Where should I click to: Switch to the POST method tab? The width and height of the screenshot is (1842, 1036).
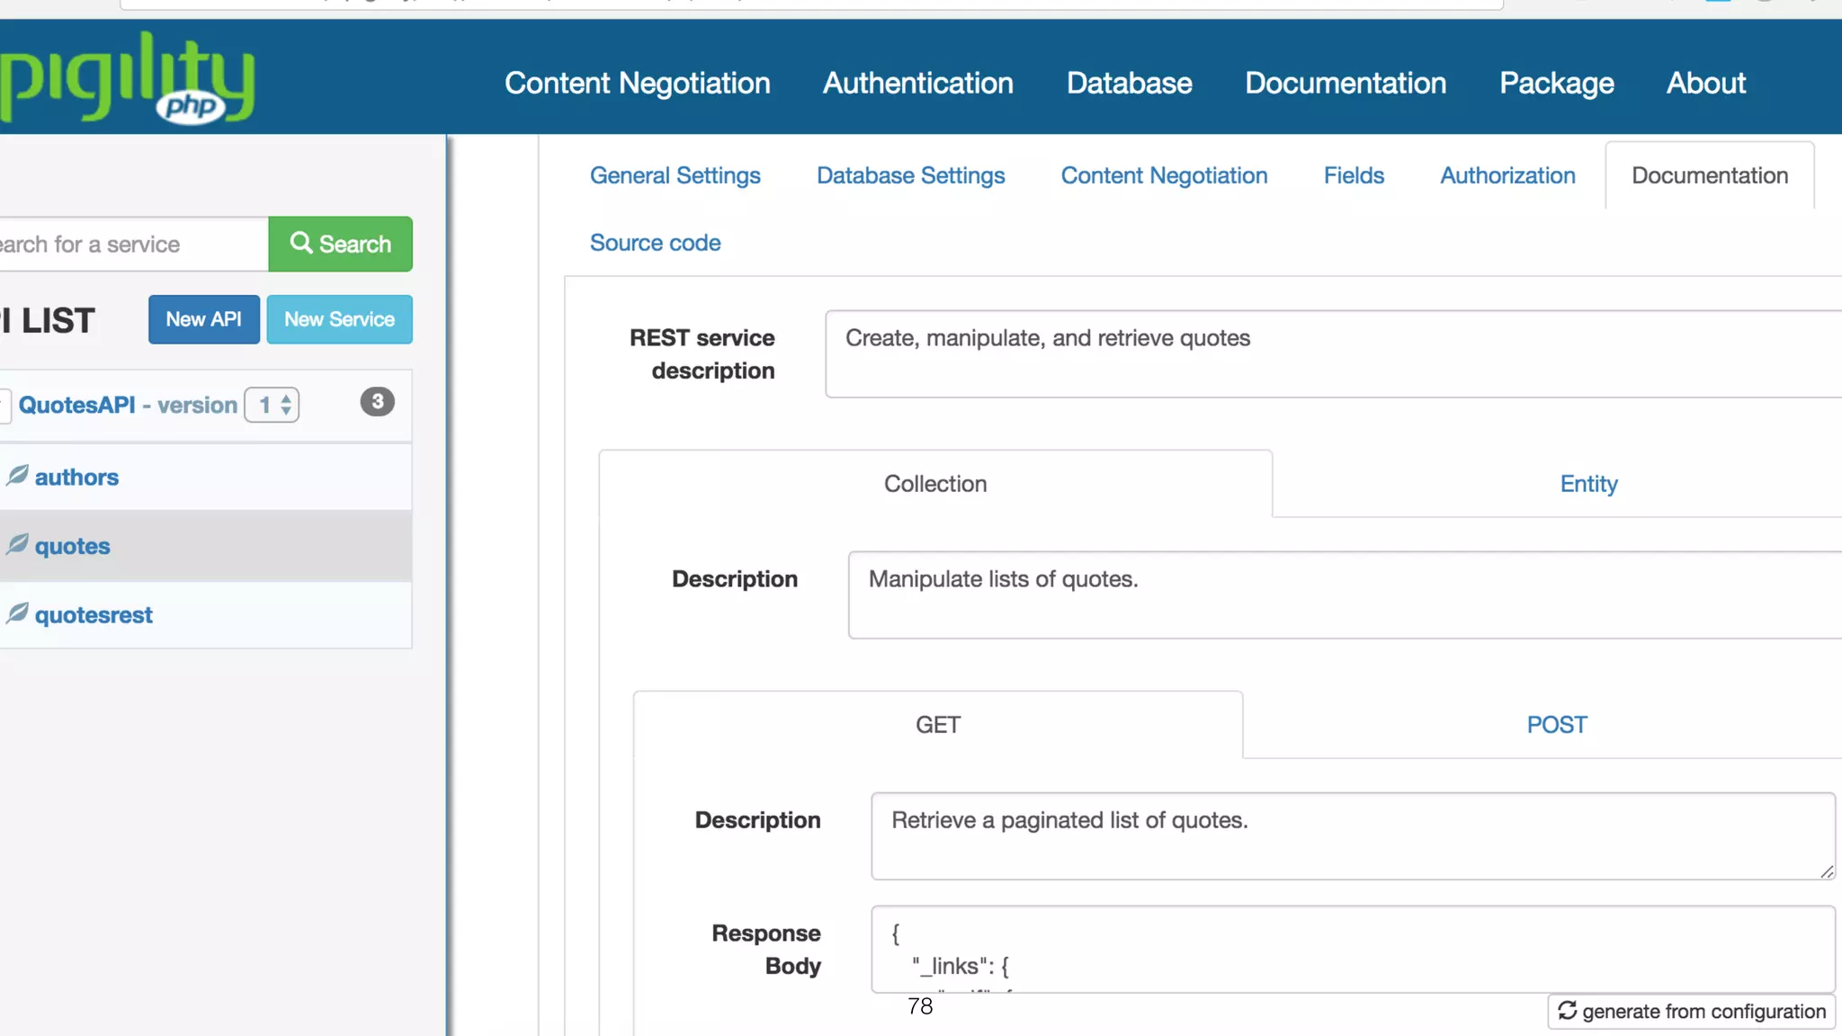1556,725
